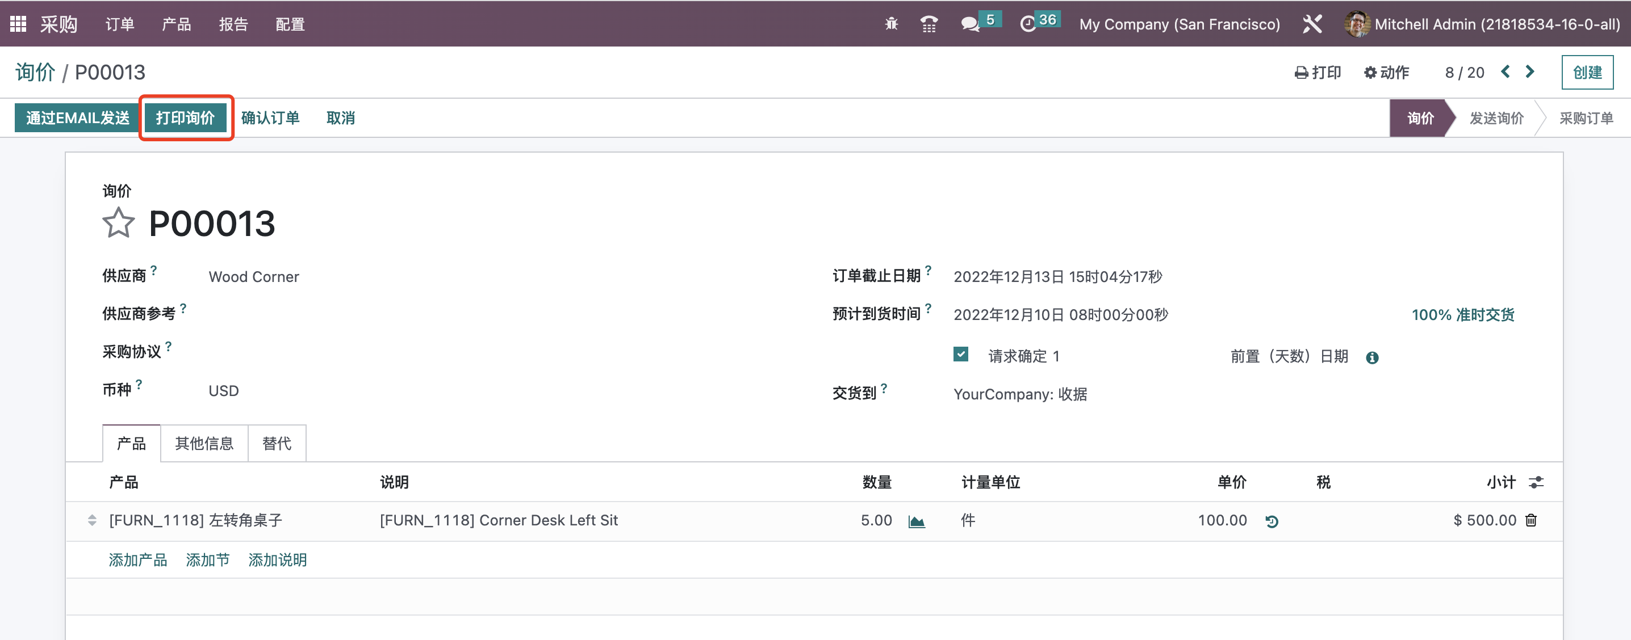This screenshot has width=1631, height=640.
Task: Sort by the 数量 column header
Action: click(877, 482)
